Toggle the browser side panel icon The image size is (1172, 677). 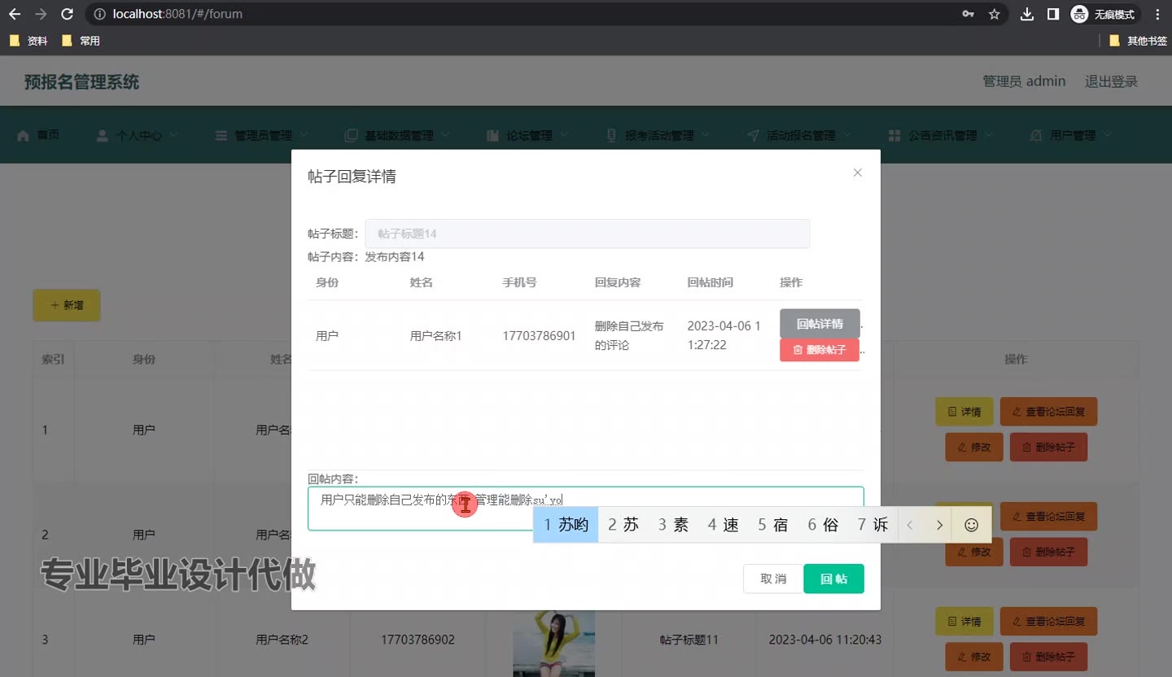pyautogui.click(x=1053, y=14)
